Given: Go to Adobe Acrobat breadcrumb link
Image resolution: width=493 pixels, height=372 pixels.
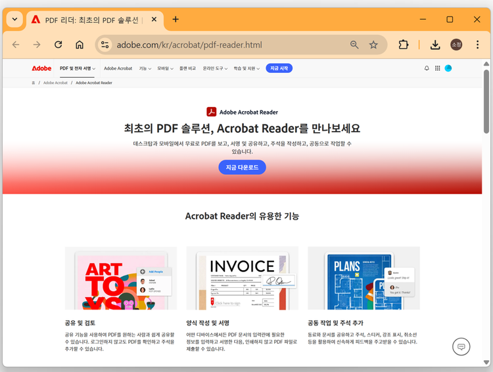Looking at the screenshot, I should (55, 83).
